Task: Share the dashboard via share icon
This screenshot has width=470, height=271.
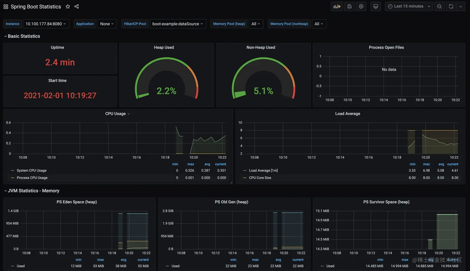Action: pos(76,7)
